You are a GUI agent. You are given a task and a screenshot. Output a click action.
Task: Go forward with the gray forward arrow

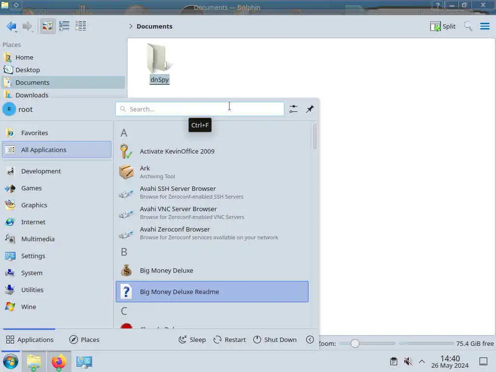click(28, 26)
